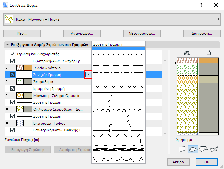Screen dimensions: 224x169
Task: Click reorder handle of Επίχρισμα - Γύψος layer
Action: [x=7, y=123]
